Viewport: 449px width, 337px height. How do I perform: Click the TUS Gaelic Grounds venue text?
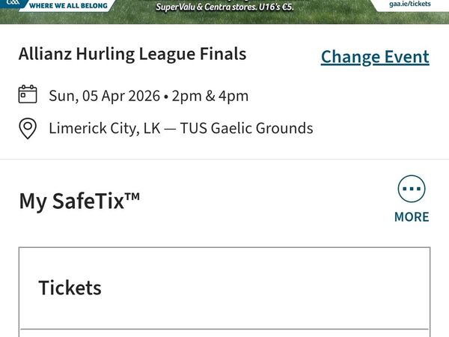(246, 129)
